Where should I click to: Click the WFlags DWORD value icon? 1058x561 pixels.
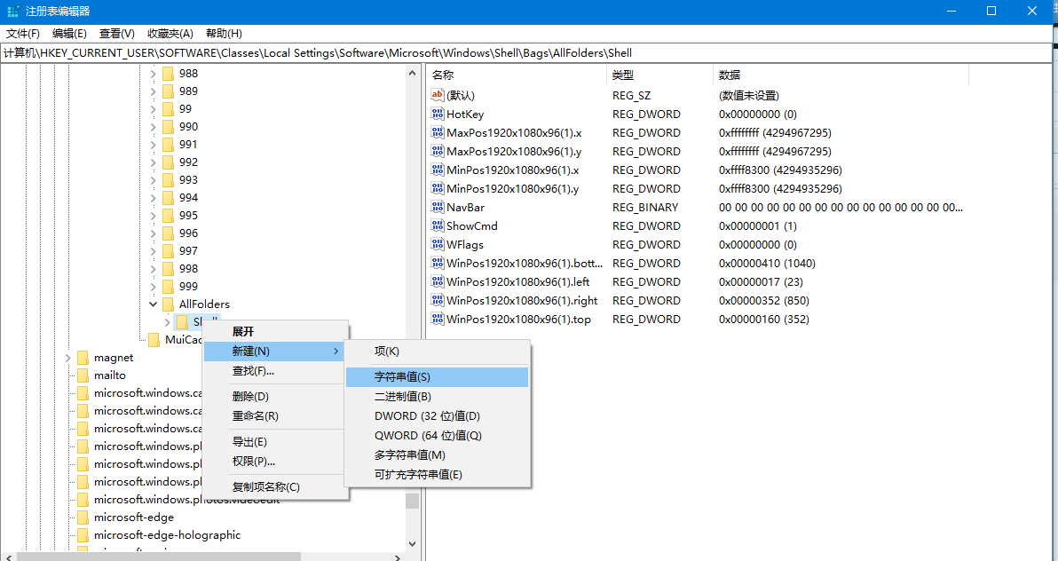pyautogui.click(x=438, y=244)
